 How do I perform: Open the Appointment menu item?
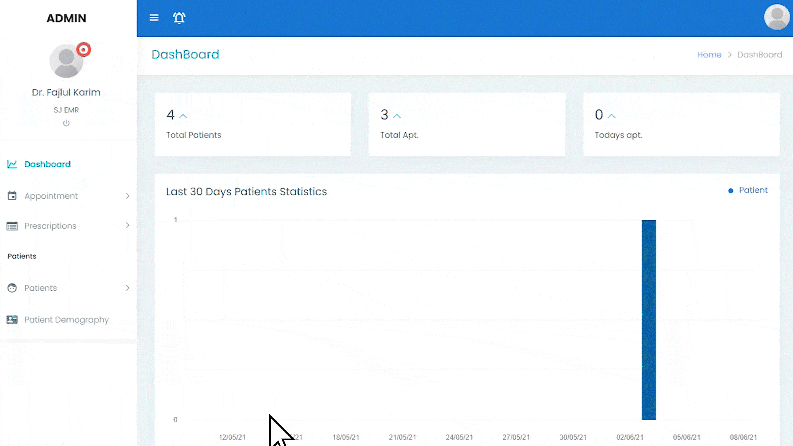pos(51,196)
